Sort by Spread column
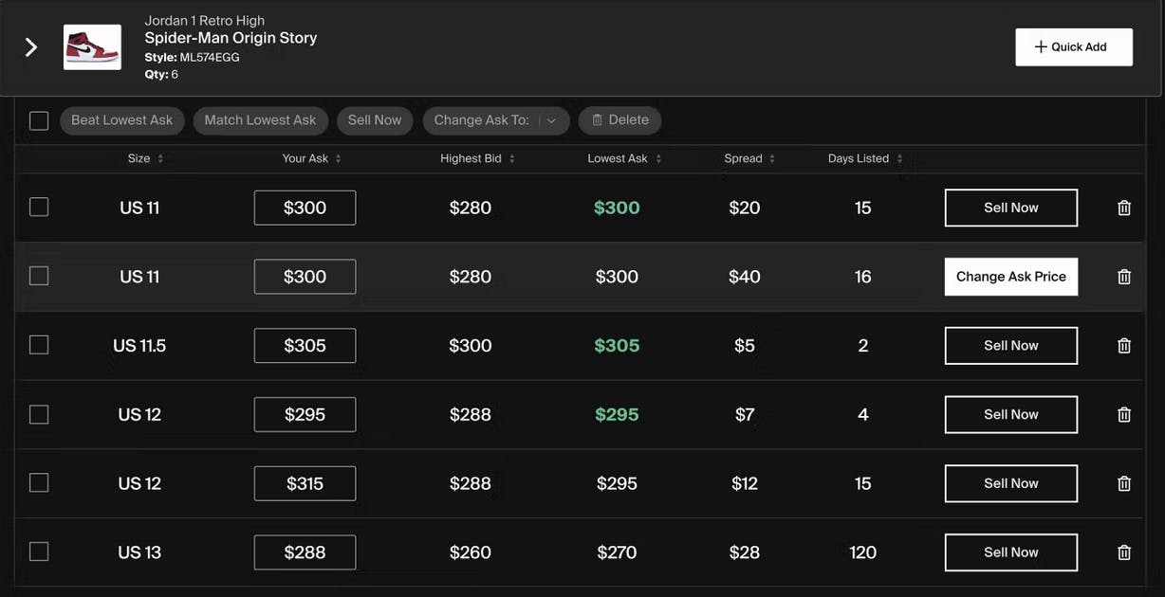Viewport: 1165px width, 597px height. pyautogui.click(x=772, y=159)
